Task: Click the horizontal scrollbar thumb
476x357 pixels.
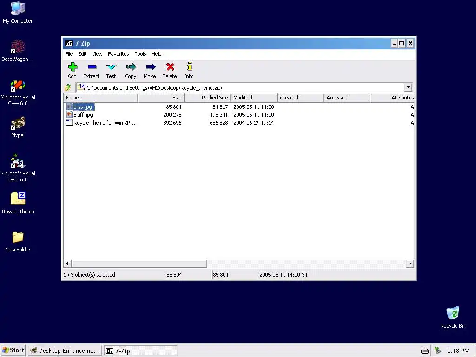Action: pos(139,264)
